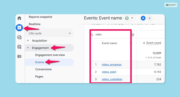
Task: Open Engagement overview
Action: (x=50, y=55)
